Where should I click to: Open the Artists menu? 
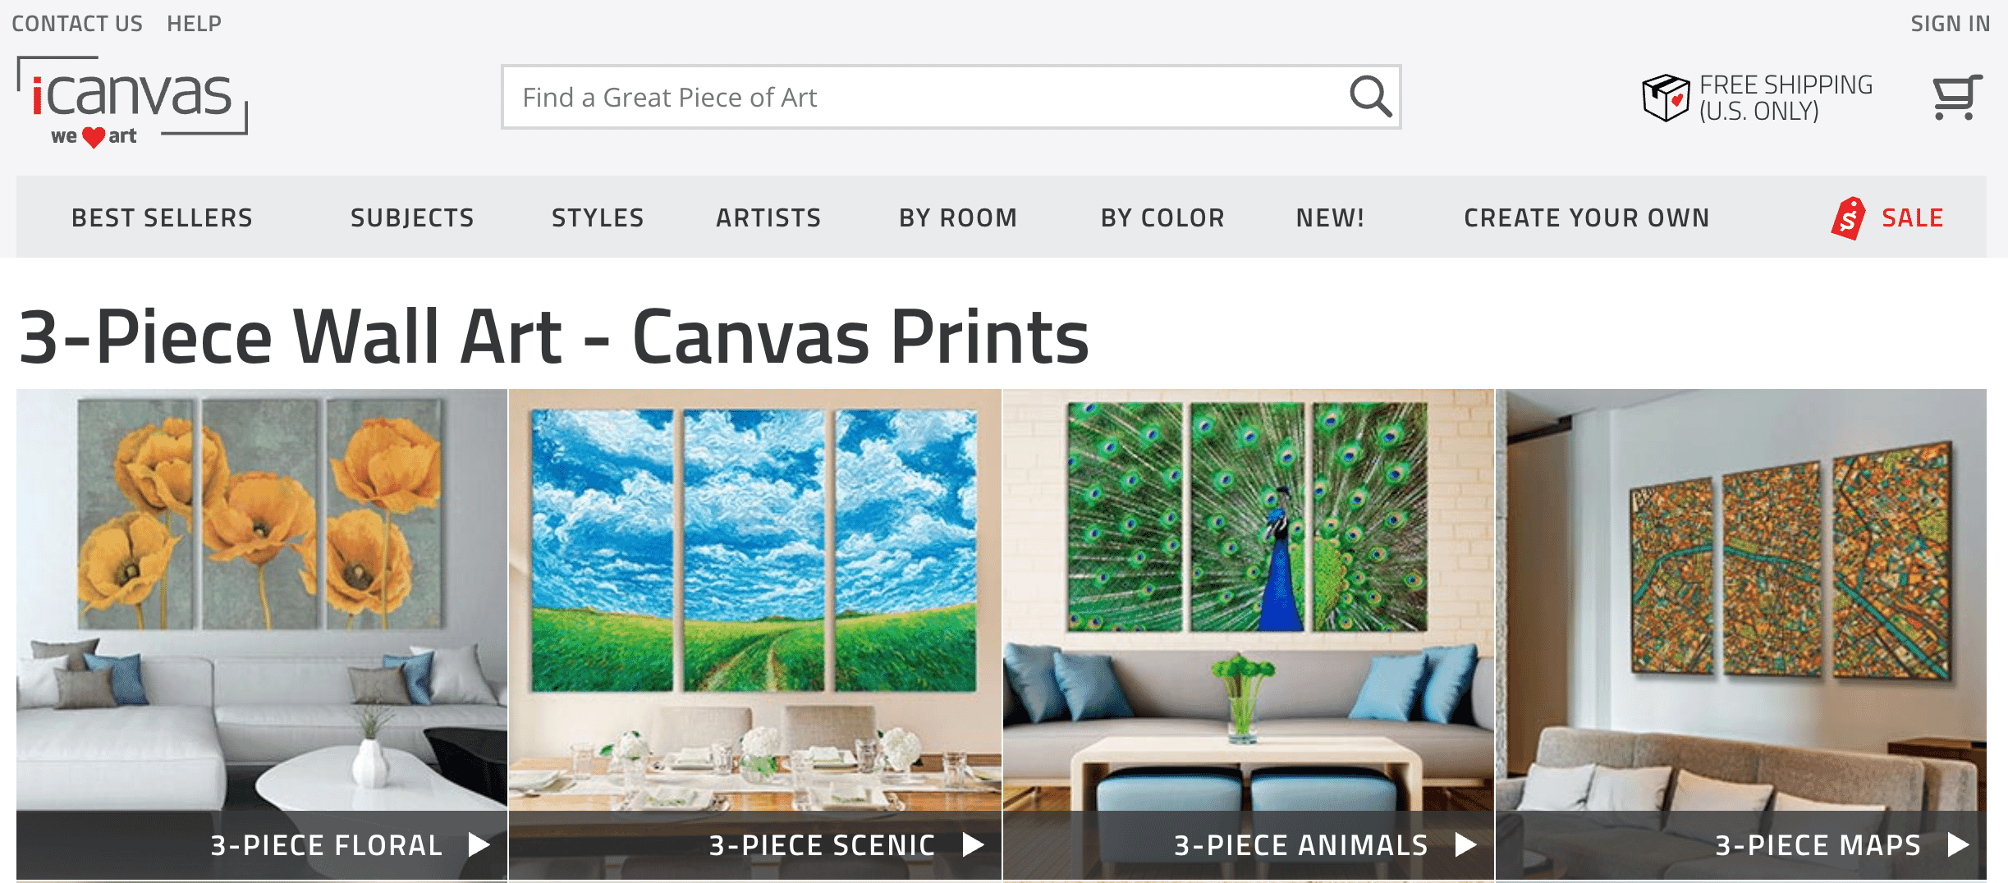coord(768,217)
